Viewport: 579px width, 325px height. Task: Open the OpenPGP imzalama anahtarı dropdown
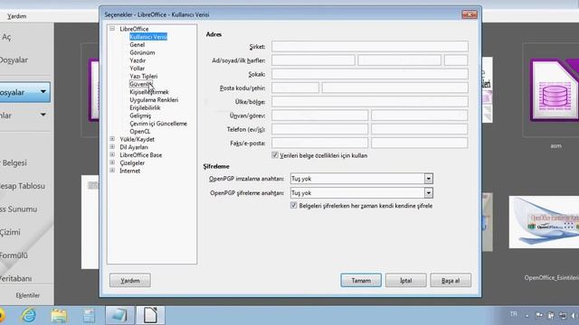[x=428, y=179]
